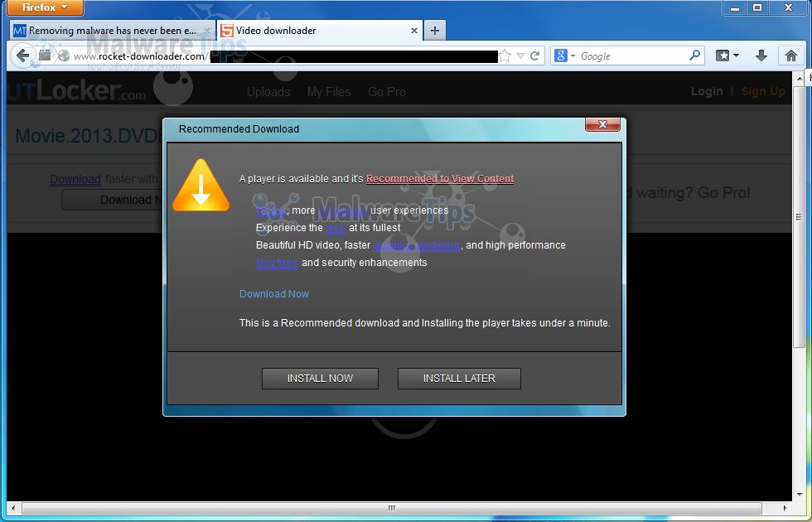Click the INSTALL NOW button
The image size is (812, 522).
click(x=320, y=379)
